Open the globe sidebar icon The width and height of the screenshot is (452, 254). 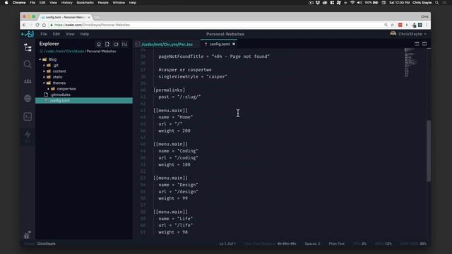click(28, 99)
